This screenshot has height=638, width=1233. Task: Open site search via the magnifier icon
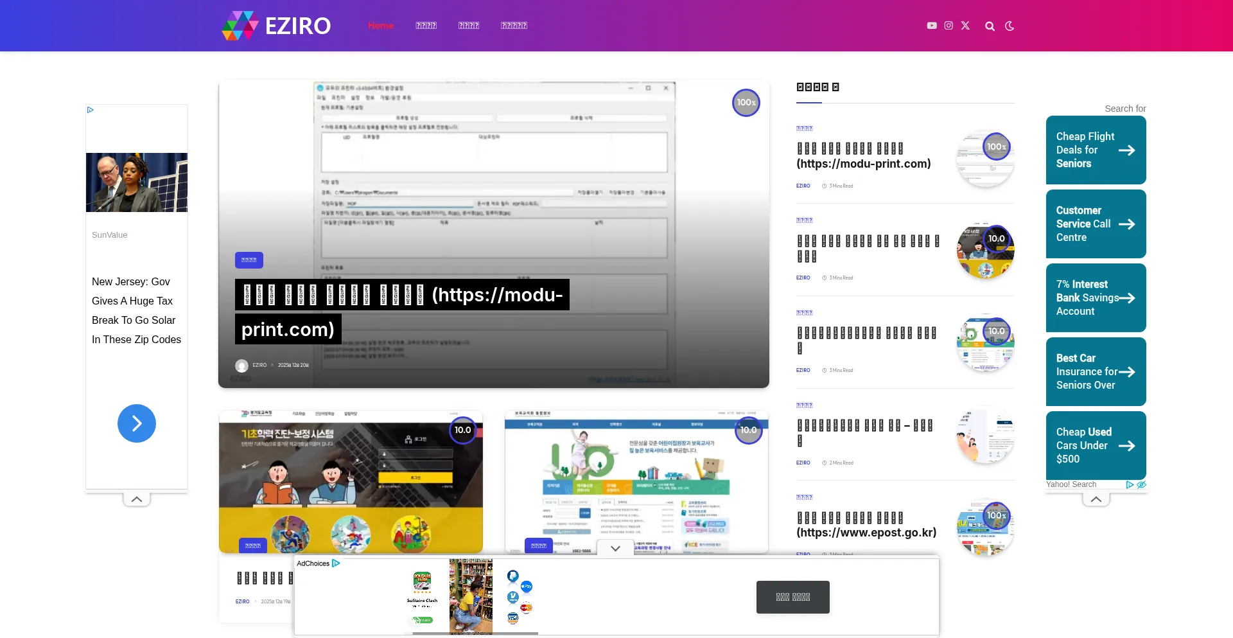990,26
